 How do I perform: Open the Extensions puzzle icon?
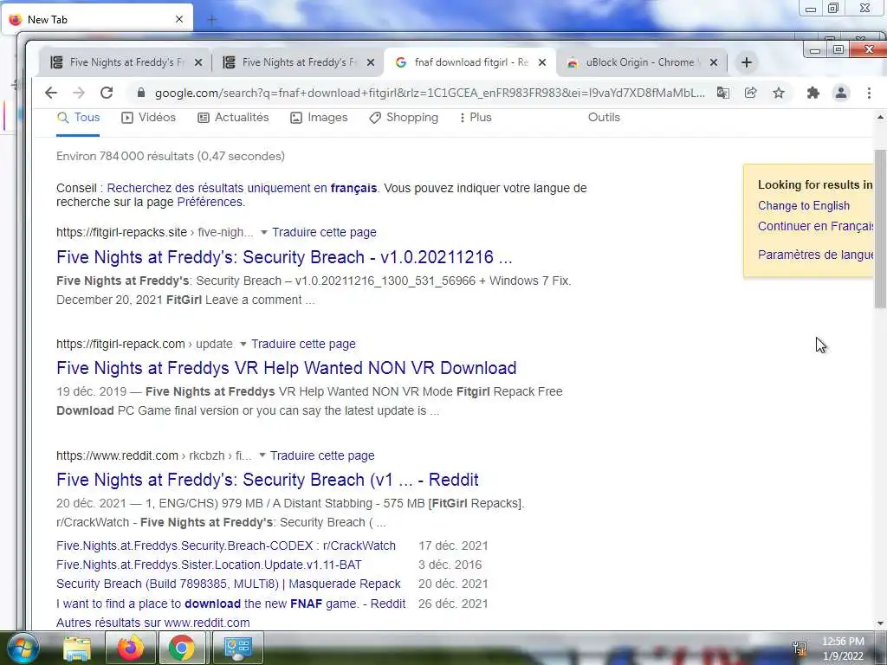click(x=813, y=93)
